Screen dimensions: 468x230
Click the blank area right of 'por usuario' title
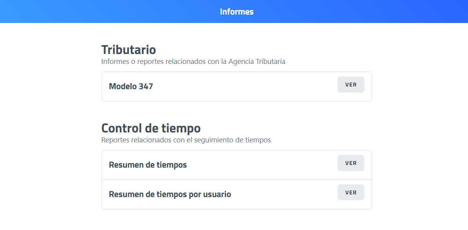coord(283,194)
